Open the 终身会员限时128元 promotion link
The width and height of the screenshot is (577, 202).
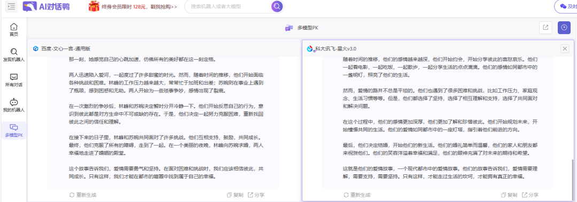pyautogui.click(x=139, y=6)
